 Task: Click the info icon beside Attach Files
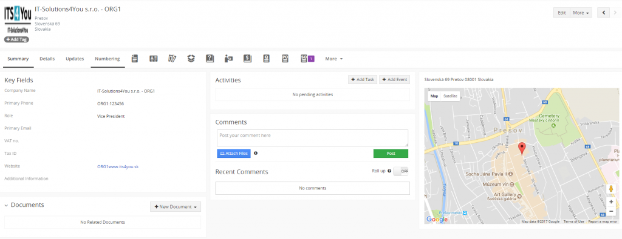point(256,153)
